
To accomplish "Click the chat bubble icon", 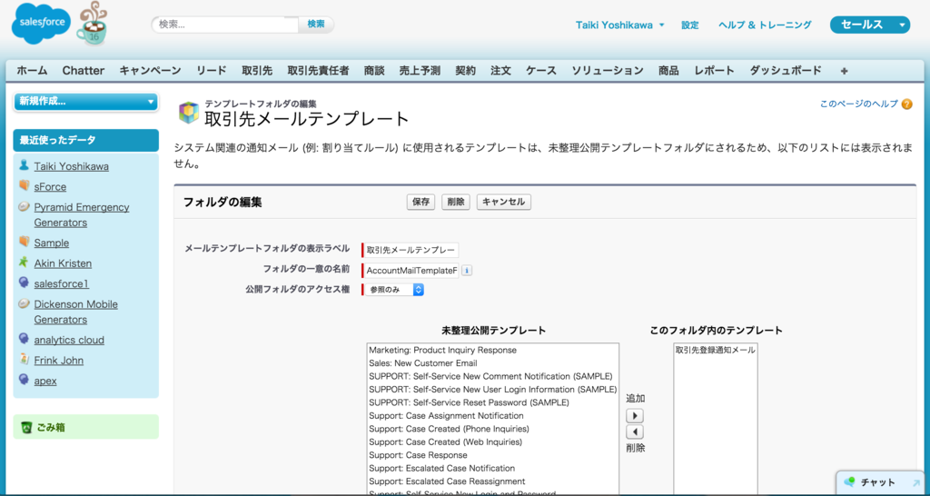I will [x=850, y=481].
